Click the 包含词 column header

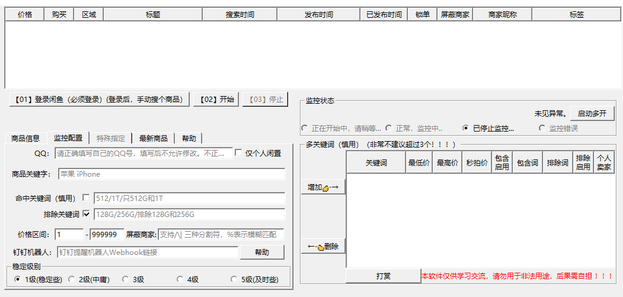click(x=528, y=162)
